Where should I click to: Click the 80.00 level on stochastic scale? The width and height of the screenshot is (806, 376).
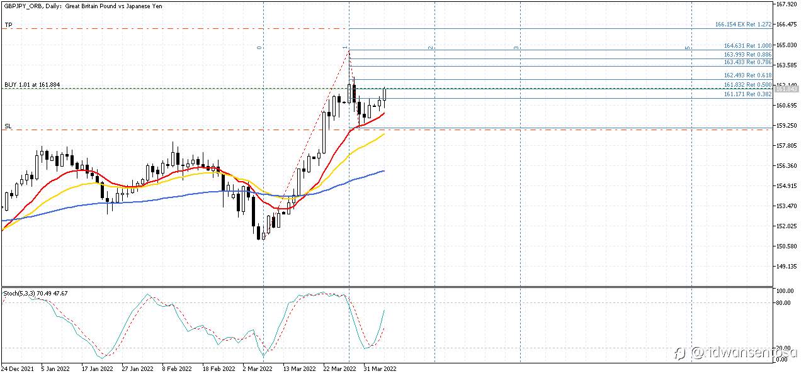(784, 302)
